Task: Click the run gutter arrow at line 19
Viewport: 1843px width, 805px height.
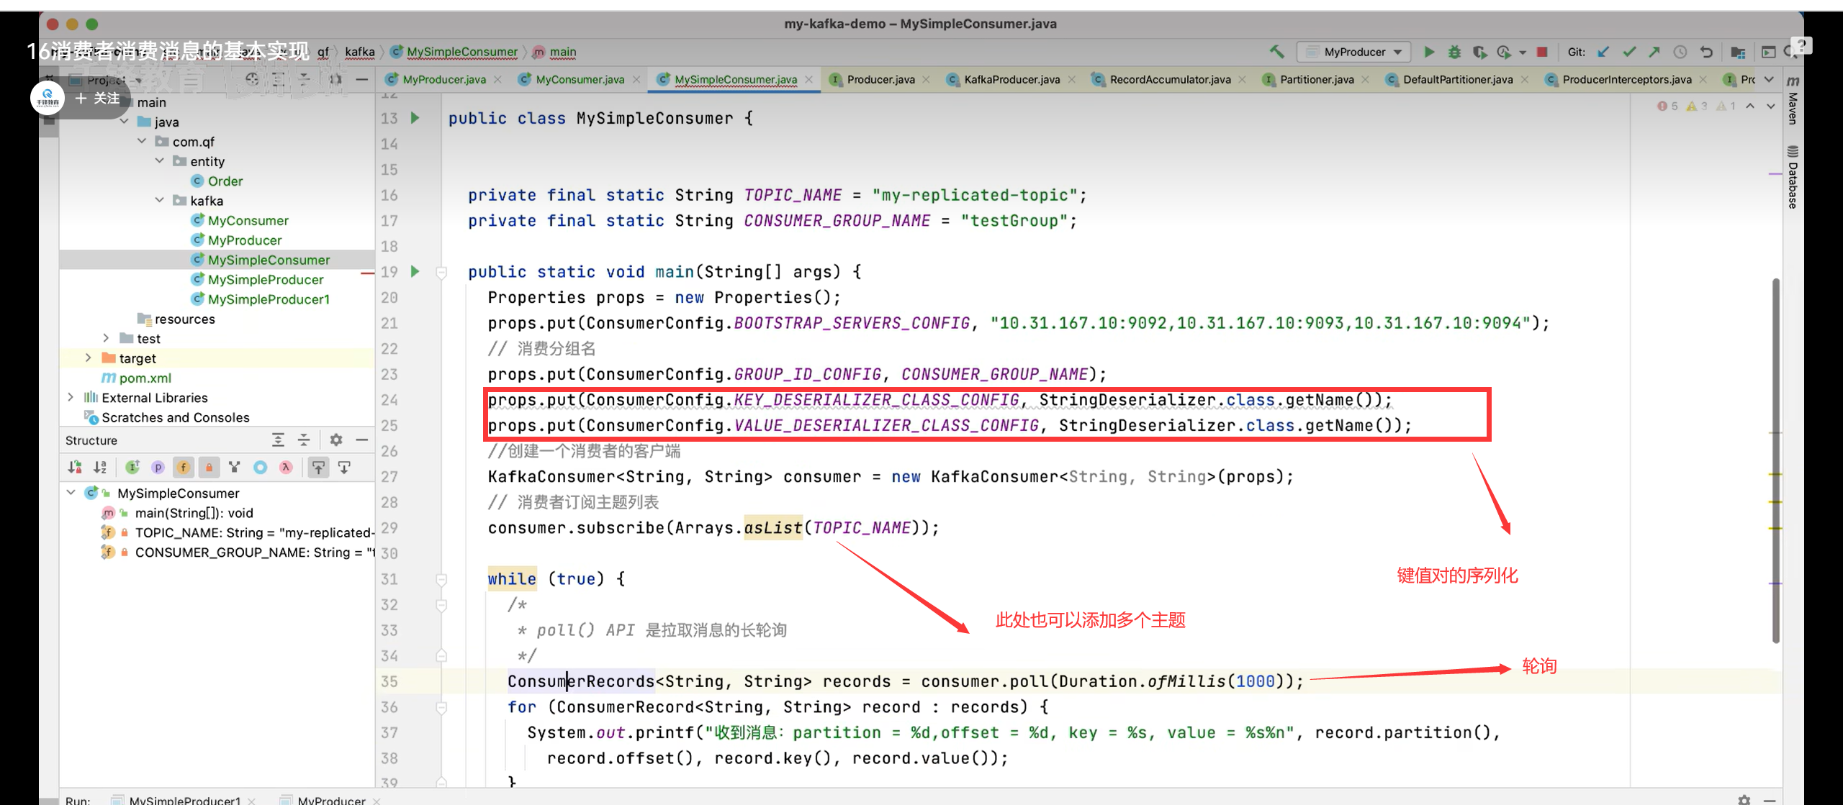Action: click(x=415, y=272)
